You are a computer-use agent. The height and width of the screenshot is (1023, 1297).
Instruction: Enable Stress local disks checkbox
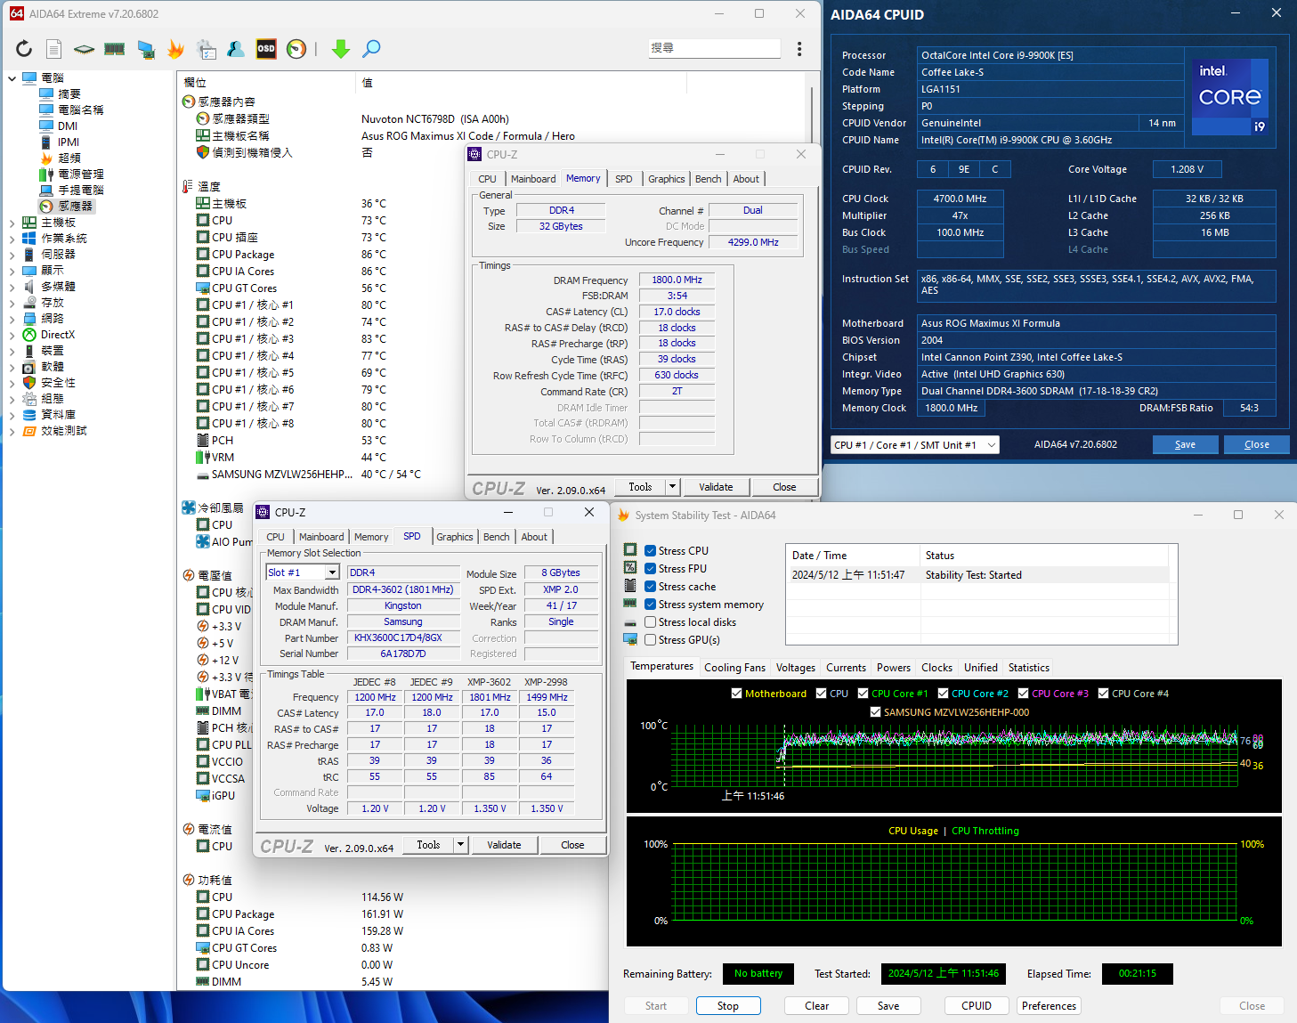click(x=651, y=621)
